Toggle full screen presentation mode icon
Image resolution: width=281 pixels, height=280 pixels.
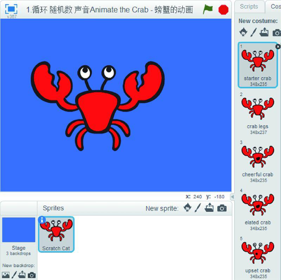point(11,8)
